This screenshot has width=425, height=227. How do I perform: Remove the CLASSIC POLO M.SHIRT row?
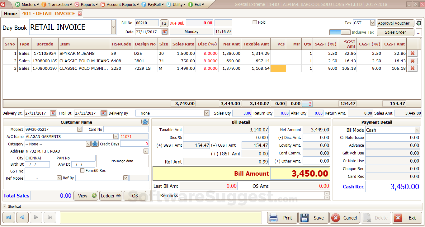click(412, 69)
